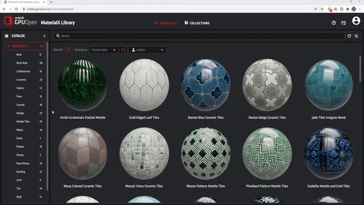Select the browser tab titled Materials
The image size is (364, 205).
coord(24,2)
